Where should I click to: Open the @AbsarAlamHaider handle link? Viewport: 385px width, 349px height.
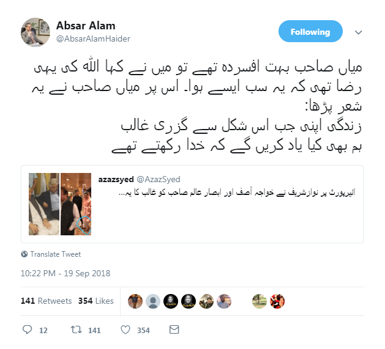93,39
